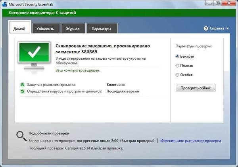Click the 'Подробности проверки' heading
238x167 pixels.
tap(49, 133)
